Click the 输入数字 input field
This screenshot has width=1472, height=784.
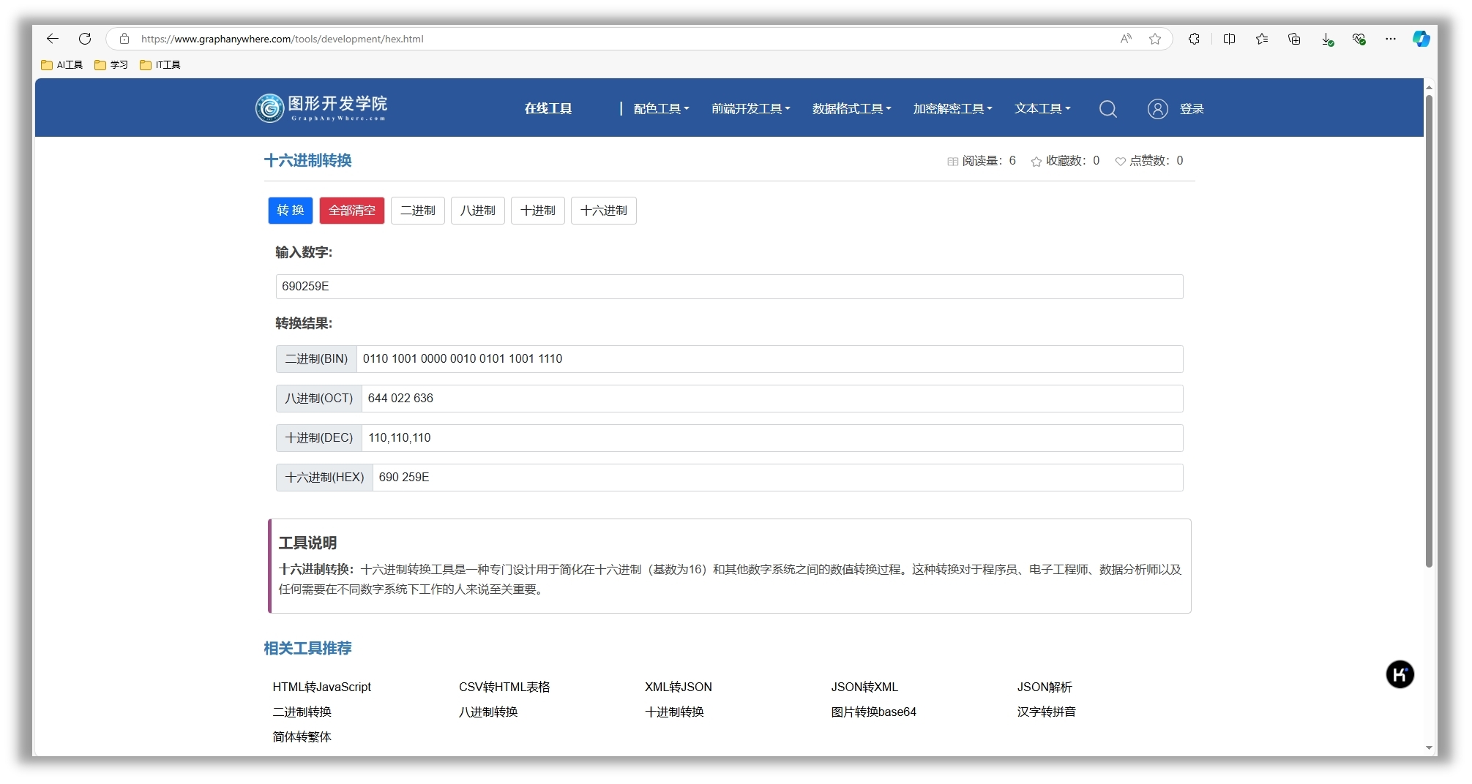pyautogui.click(x=729, y=287)
